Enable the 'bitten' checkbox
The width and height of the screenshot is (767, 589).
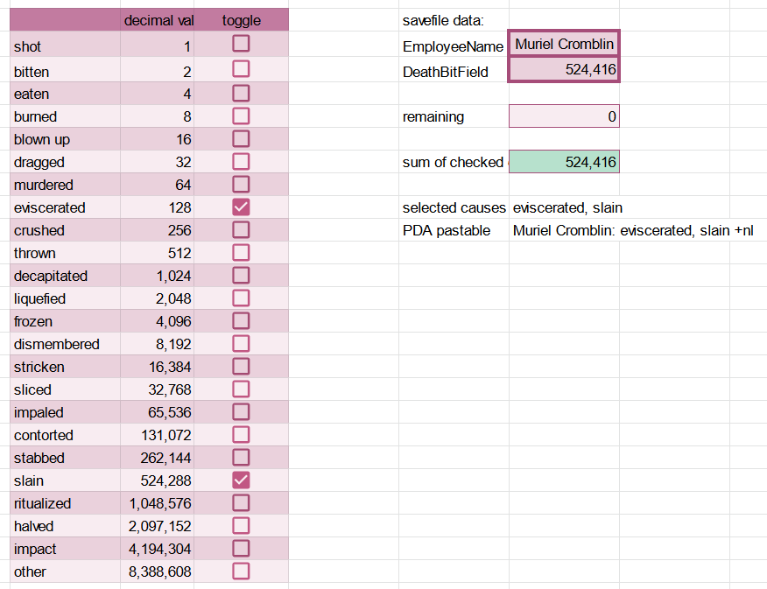[x=241, y=69]
